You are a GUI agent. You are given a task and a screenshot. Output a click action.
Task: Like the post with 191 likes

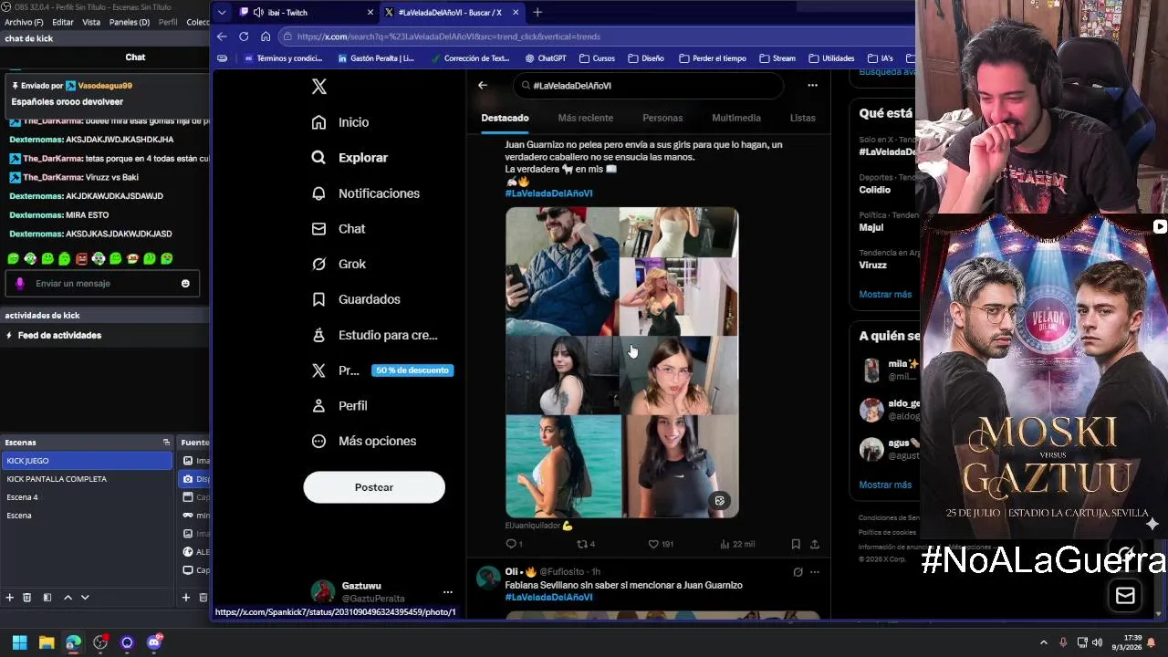coord(661,544)
